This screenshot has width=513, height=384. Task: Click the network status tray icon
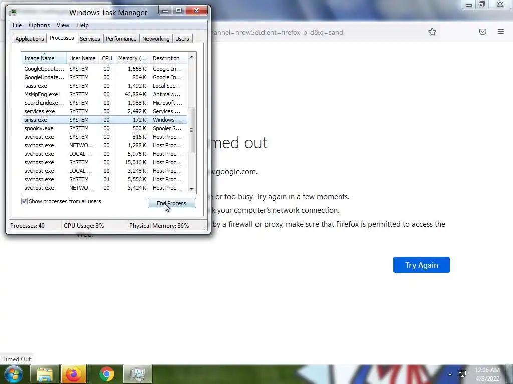click(462, 374)
